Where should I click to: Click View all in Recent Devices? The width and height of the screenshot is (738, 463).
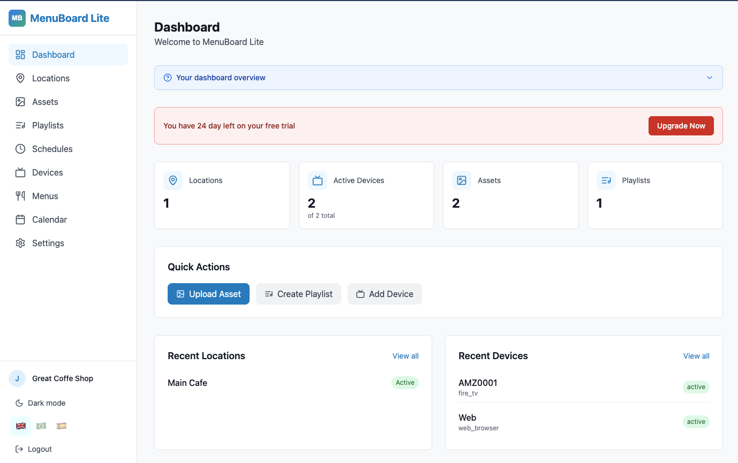696,356
